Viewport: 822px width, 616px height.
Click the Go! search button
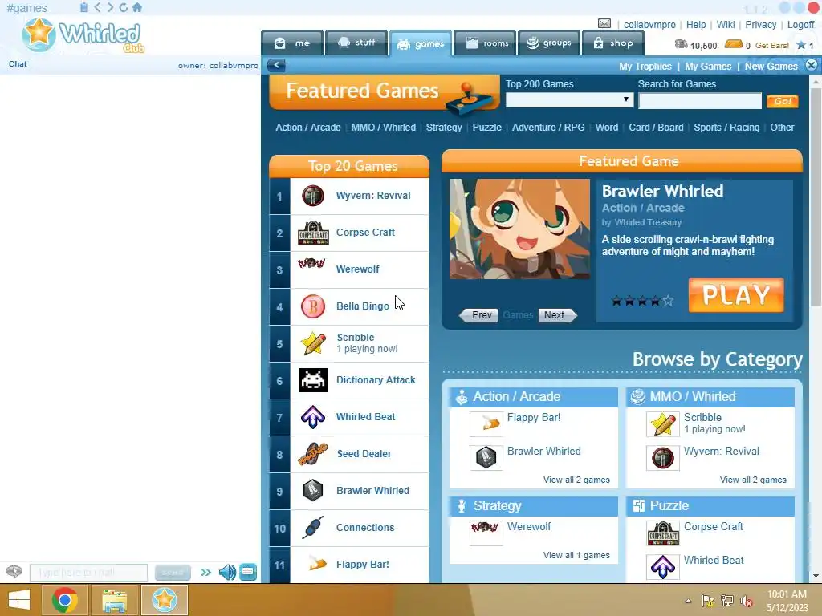782,101
